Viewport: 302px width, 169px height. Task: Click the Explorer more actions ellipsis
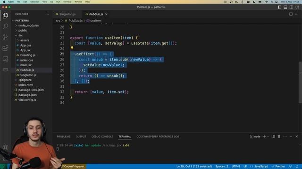(47, 14)
